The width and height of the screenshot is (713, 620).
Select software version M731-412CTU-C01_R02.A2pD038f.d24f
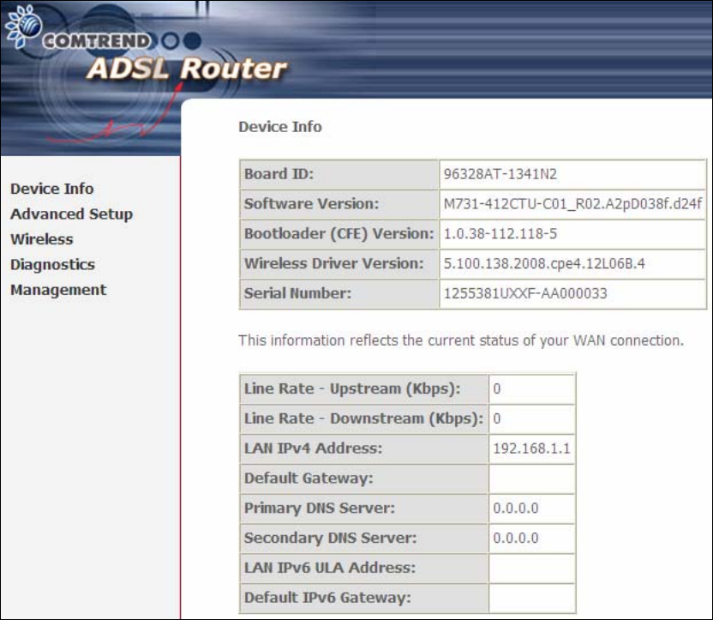pyautogui.click(x=572, y=204)
